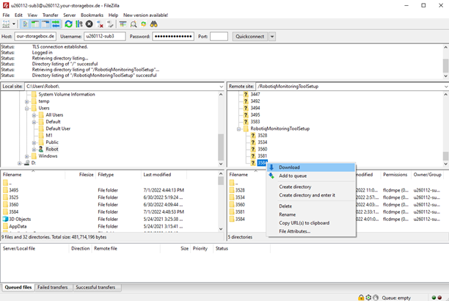Toggle the message log display icon

point(24,24)
